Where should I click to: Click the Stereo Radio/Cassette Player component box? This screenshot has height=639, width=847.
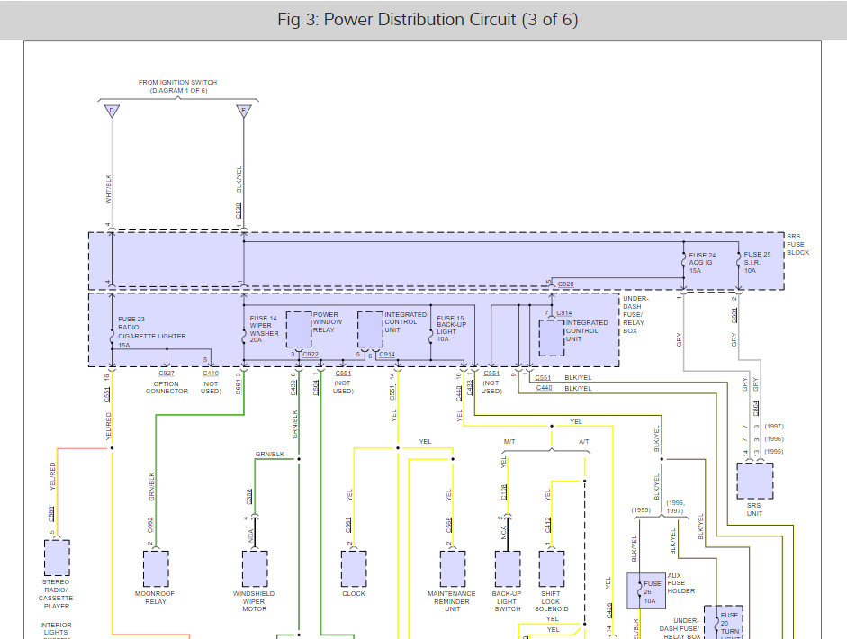pos(57,558)
